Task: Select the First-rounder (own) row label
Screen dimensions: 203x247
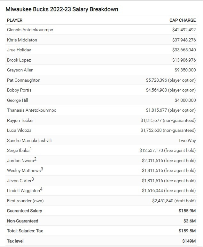Action: (25, 201)
